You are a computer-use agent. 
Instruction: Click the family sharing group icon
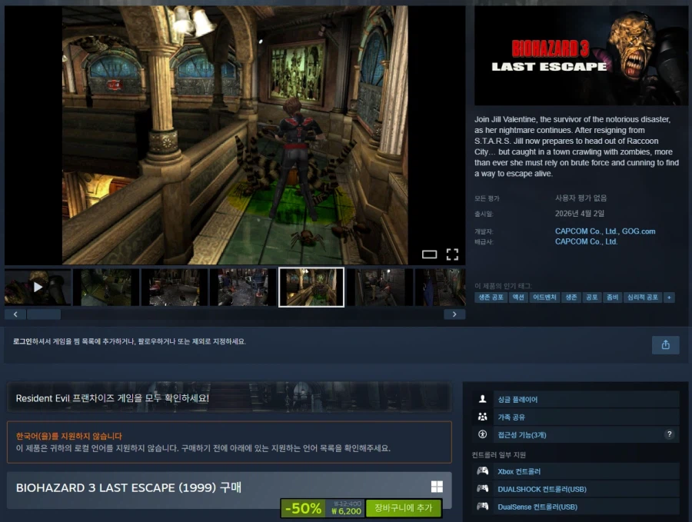482,417
